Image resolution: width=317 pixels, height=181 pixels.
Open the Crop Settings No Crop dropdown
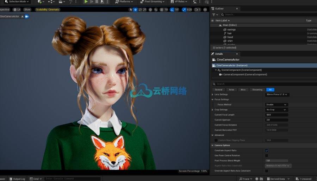click(x=276, y=110)
